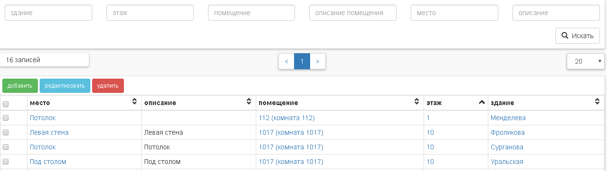This screenshot has width=607, height=171.
Task: Check the Сурганова row checkbox
Action: tap(6, 147)
